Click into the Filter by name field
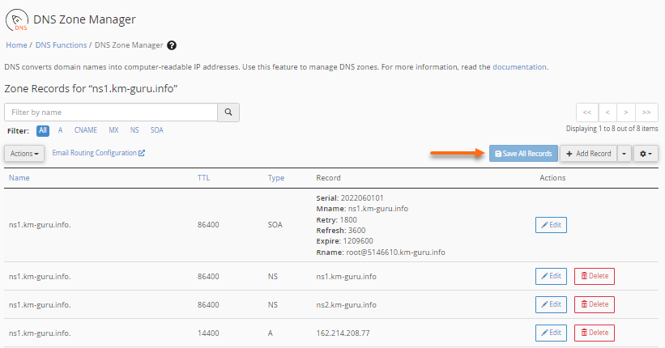This screenshot has height=348, width=665. (111, 112)
